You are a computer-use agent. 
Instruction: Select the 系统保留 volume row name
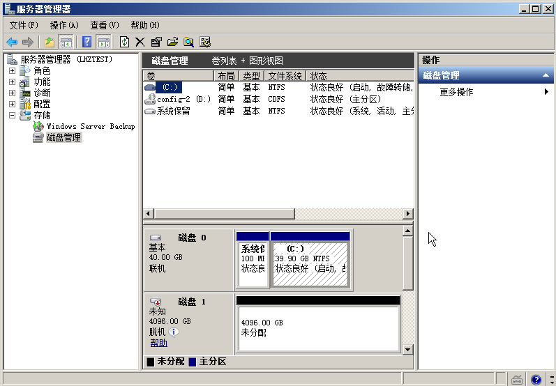pyautogui.click(x=173, y=111)
